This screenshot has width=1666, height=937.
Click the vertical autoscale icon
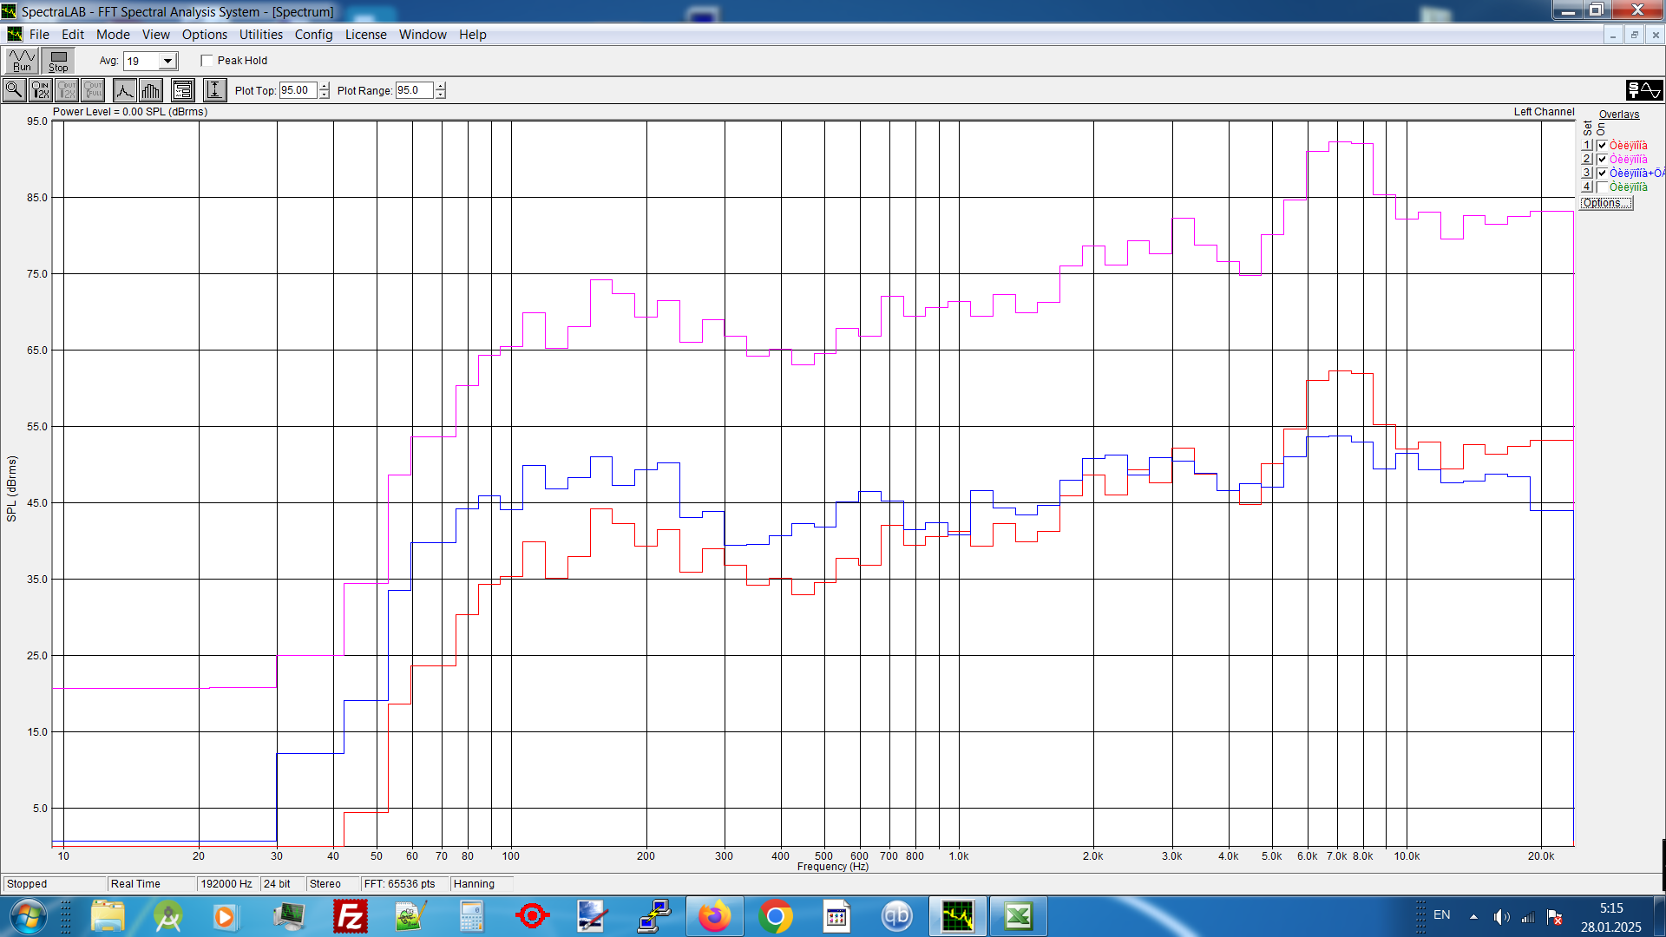click(214, 89)
